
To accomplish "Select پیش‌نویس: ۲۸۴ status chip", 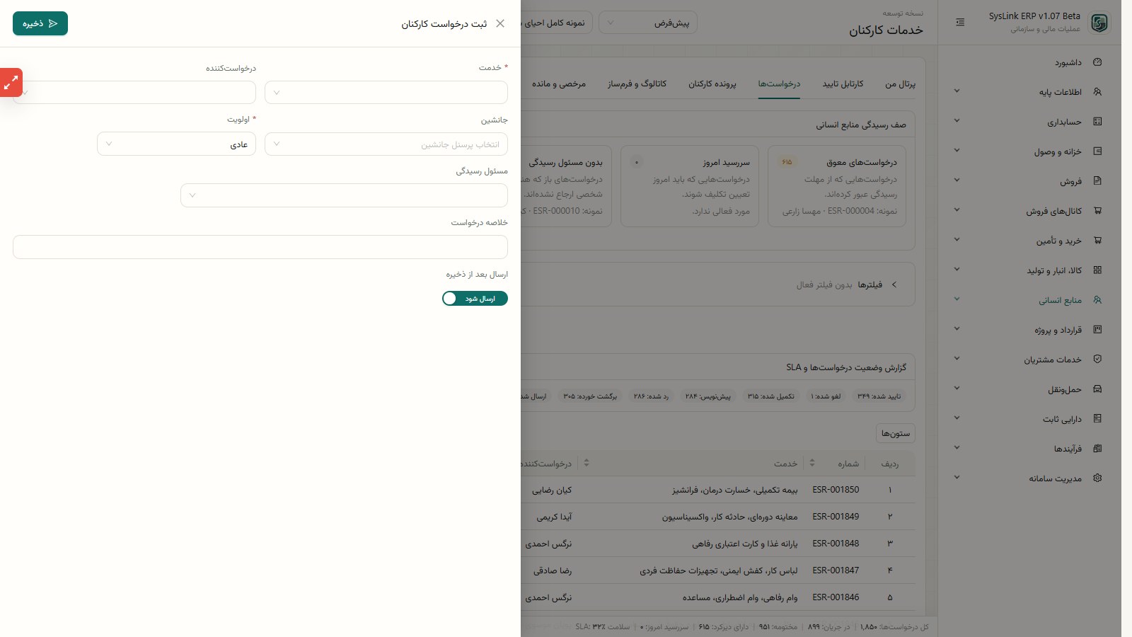I will [708, 396].
